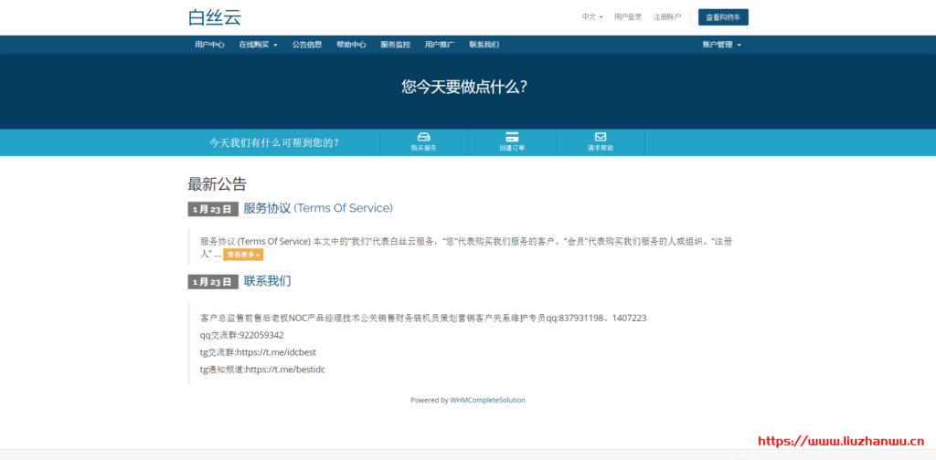Open the 服务协议 (Terms Of Service) announcement
Screen dimensions: 936x460
(318, 208)
